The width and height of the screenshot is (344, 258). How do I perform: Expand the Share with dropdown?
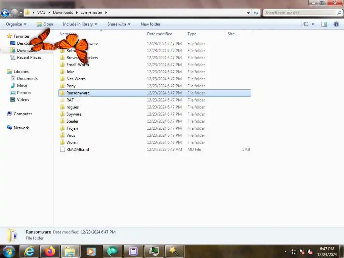(119, 24)
